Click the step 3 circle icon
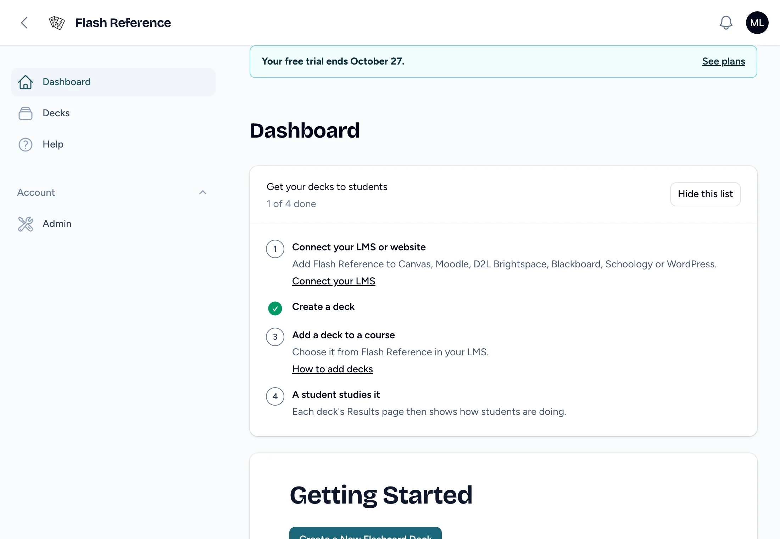780x539 pixels. [x=275, y=337]
